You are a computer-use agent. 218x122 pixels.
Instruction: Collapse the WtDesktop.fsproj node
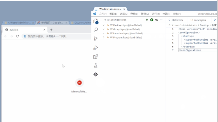tap(104, 25)
